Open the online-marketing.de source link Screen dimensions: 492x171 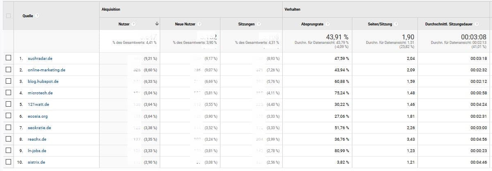(46, 70)
